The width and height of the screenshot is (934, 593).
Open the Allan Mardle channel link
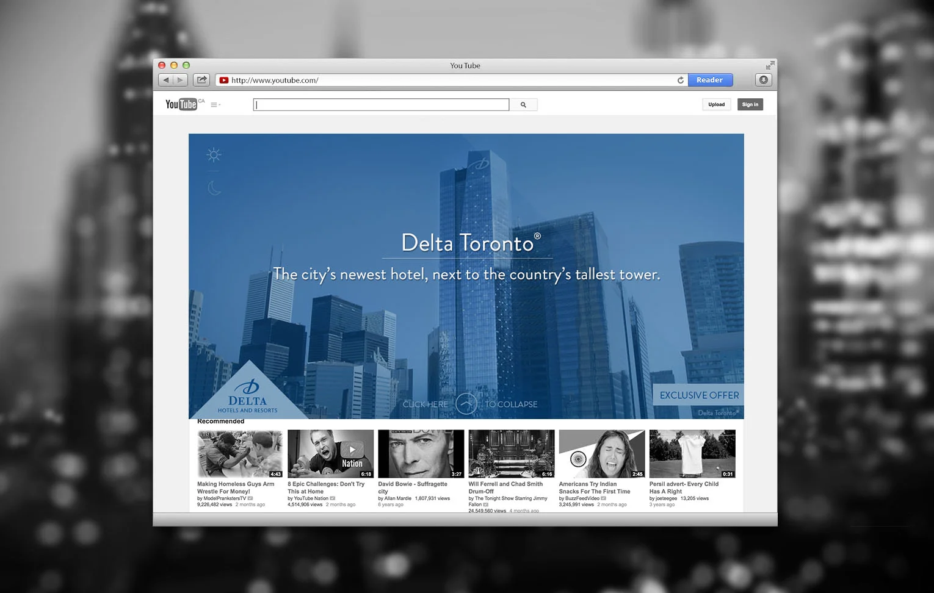(398, 498)
